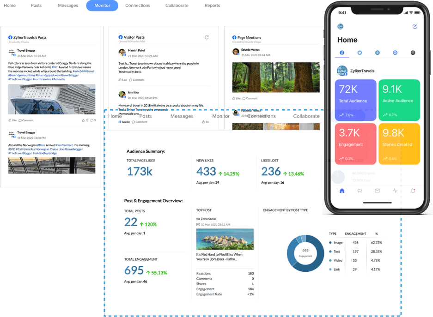Tap the compose icon on phone screen
The height and width of the screenshot is (317, 433).
coord(415,27)
